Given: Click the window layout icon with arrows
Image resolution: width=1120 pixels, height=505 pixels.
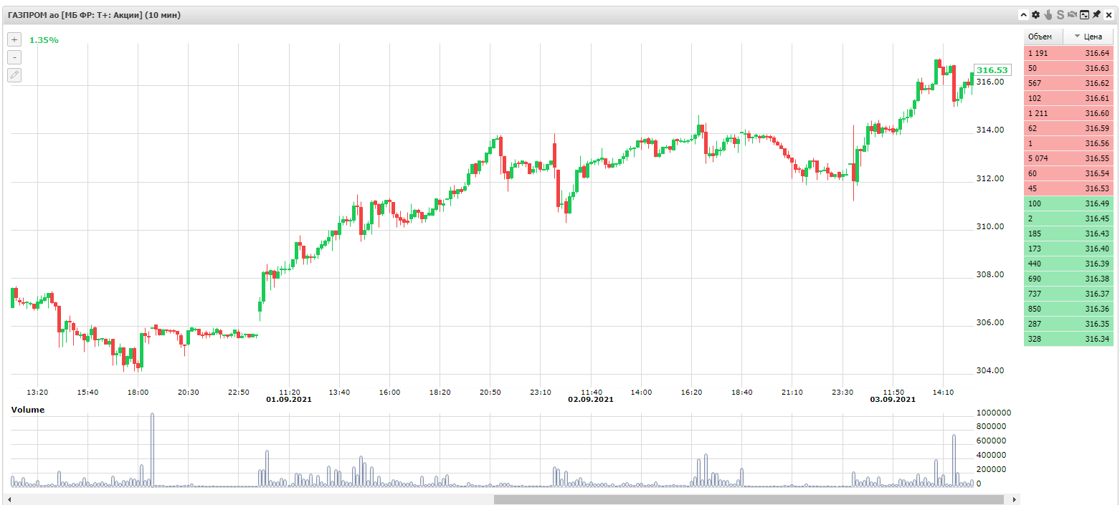Looking at the screenshot, I should tap(1084, 14).
